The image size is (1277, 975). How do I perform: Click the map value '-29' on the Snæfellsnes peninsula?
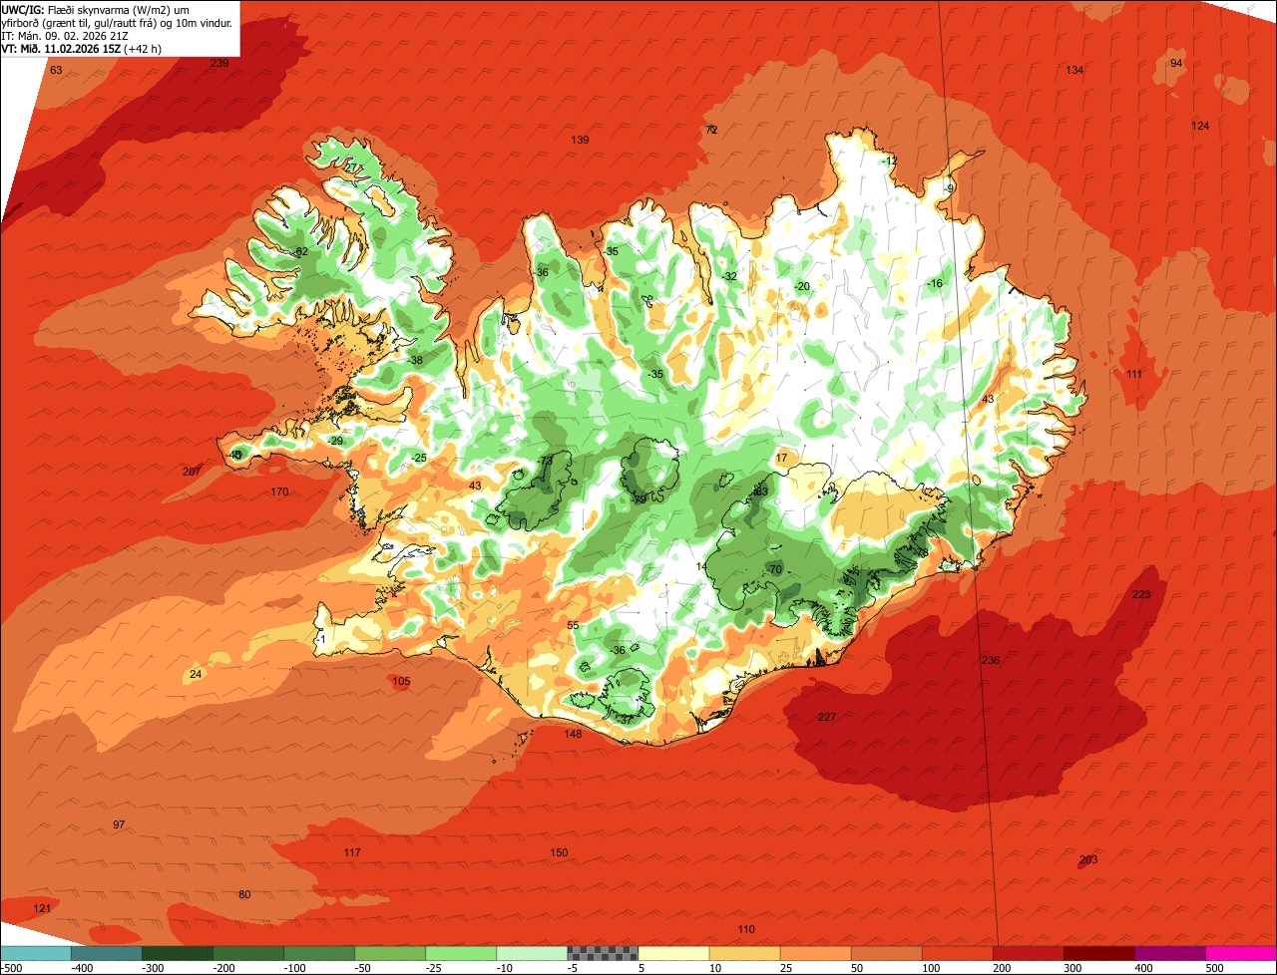(334, 441)
